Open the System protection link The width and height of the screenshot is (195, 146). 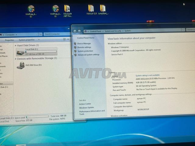pos(85,51)
